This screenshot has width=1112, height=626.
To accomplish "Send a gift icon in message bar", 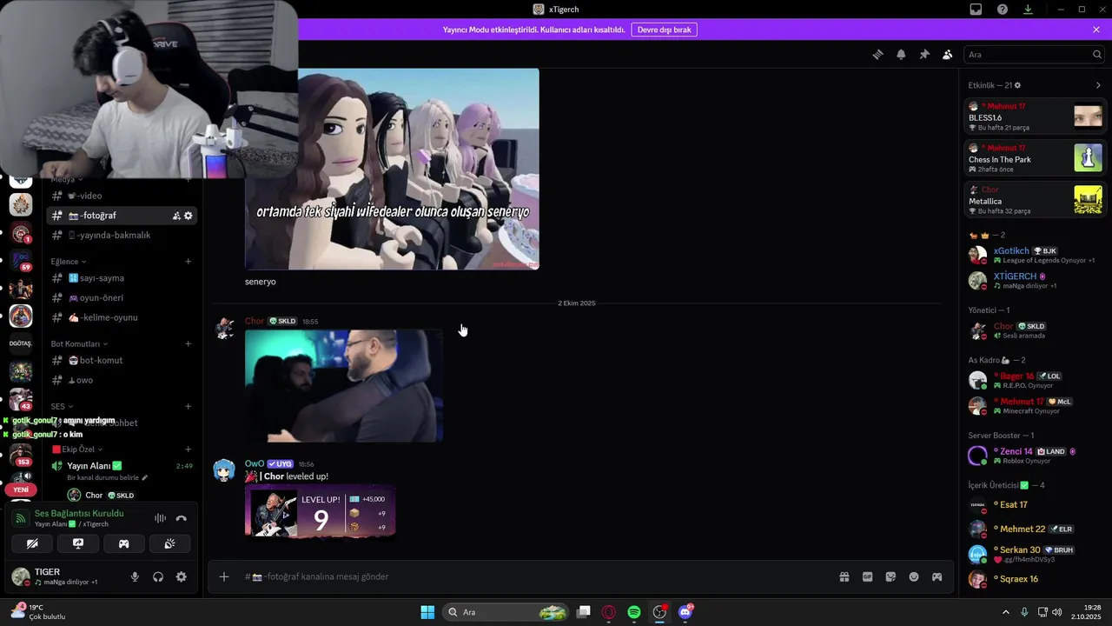I will pos(844,576).
